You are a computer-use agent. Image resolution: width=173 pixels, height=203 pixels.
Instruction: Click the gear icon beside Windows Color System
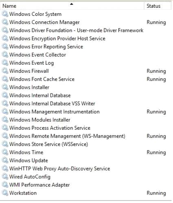pyautogui.click(x=5, y=14)
